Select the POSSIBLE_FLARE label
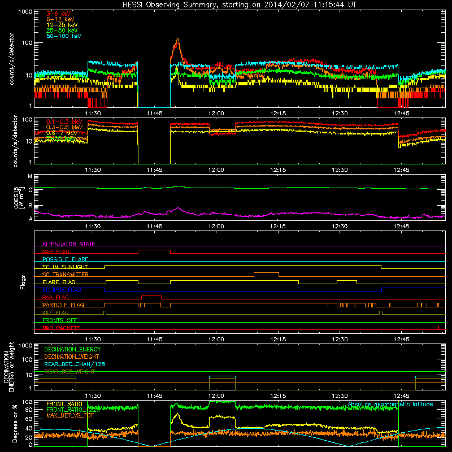The width and height of the screenshot is (452, 452). [x=65, y=259]
